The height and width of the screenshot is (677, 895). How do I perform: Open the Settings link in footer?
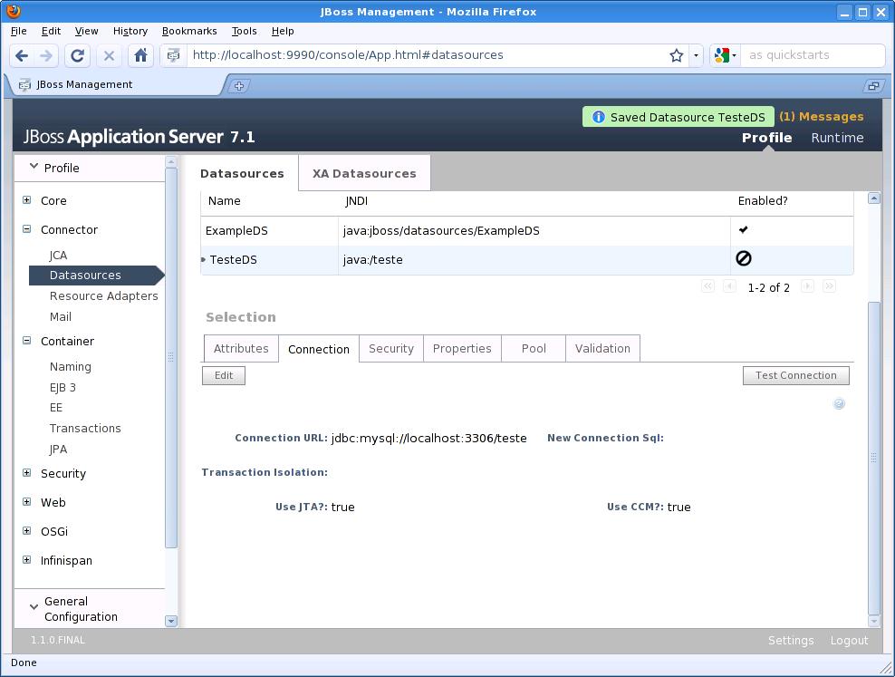(x=791, y=641)
